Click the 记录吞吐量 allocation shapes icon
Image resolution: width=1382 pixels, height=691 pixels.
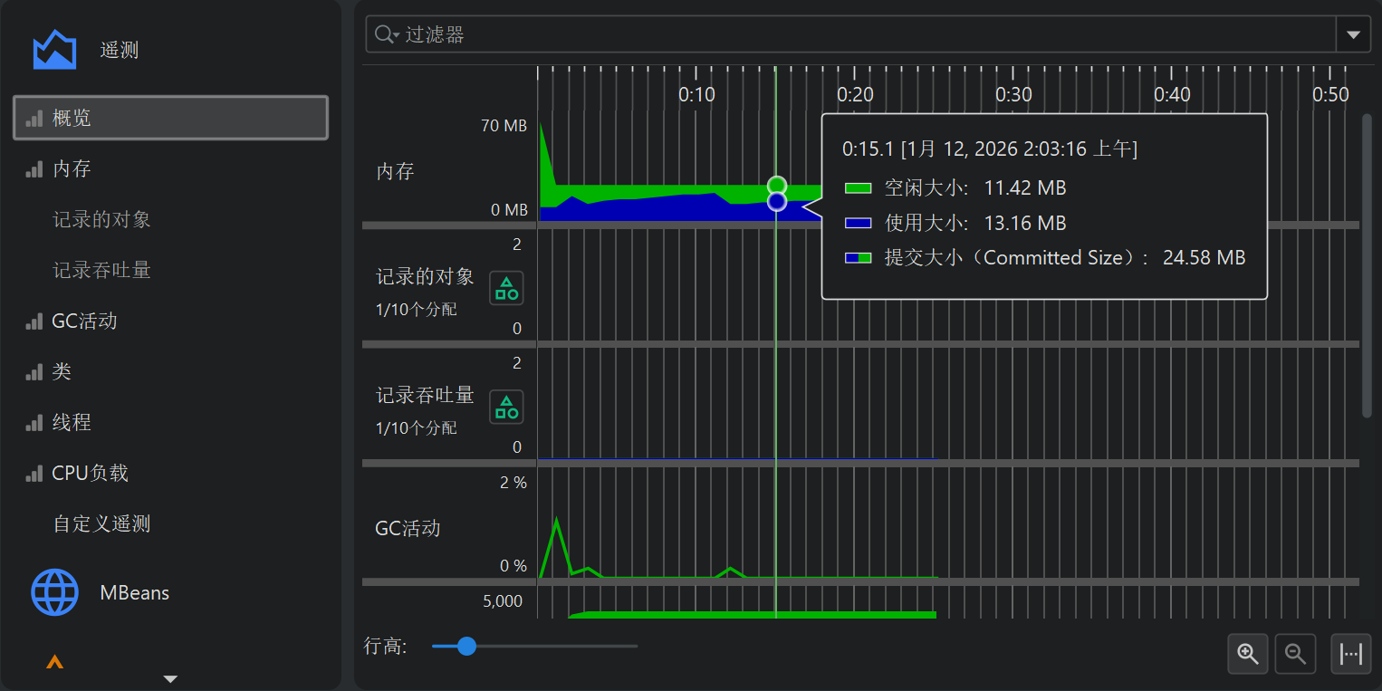(x=506, y=407)
